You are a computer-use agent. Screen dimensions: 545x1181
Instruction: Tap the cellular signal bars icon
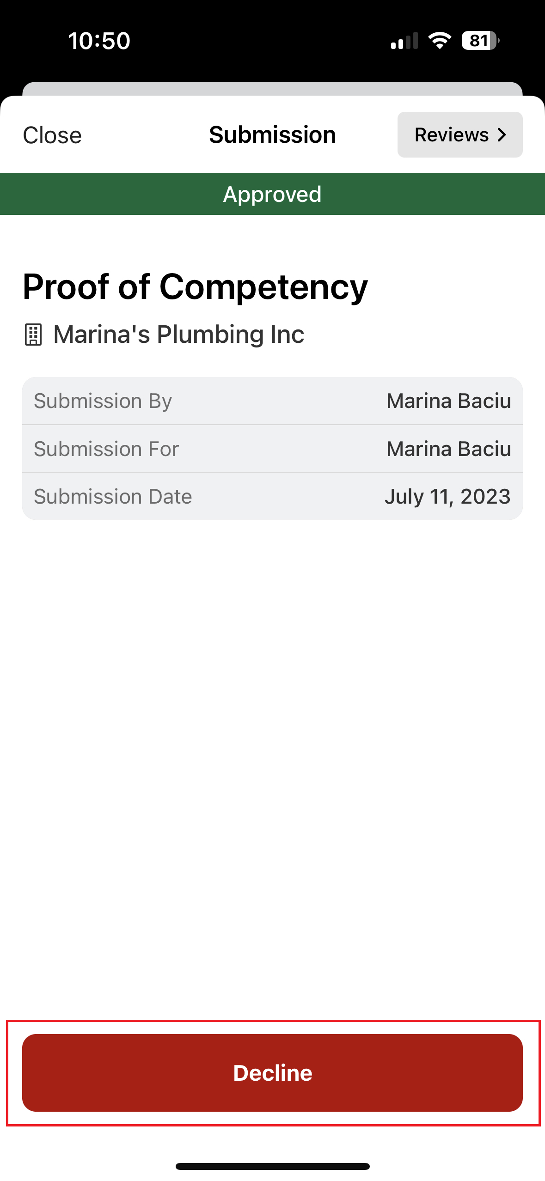[x=404, y=41]
